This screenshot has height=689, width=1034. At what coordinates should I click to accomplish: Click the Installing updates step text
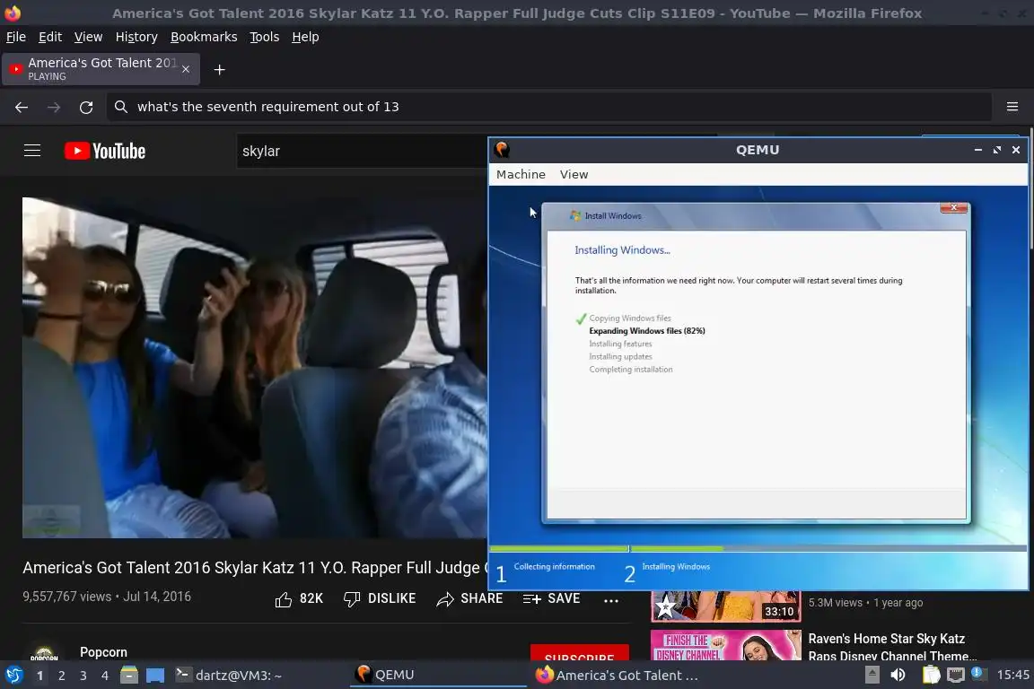tap(620, 357)
